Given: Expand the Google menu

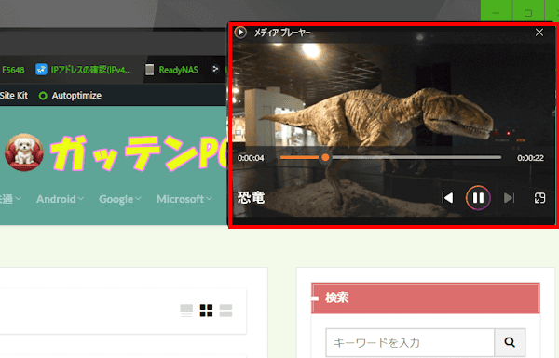Looking at the screenshot, I should (120, 199).
